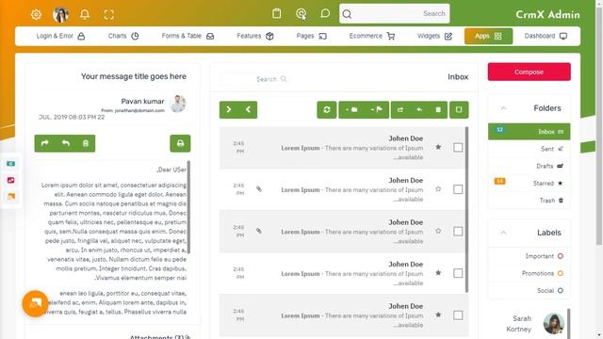Click the inbox Search field
Screen dimensions: 603x339
coord(253,79)
